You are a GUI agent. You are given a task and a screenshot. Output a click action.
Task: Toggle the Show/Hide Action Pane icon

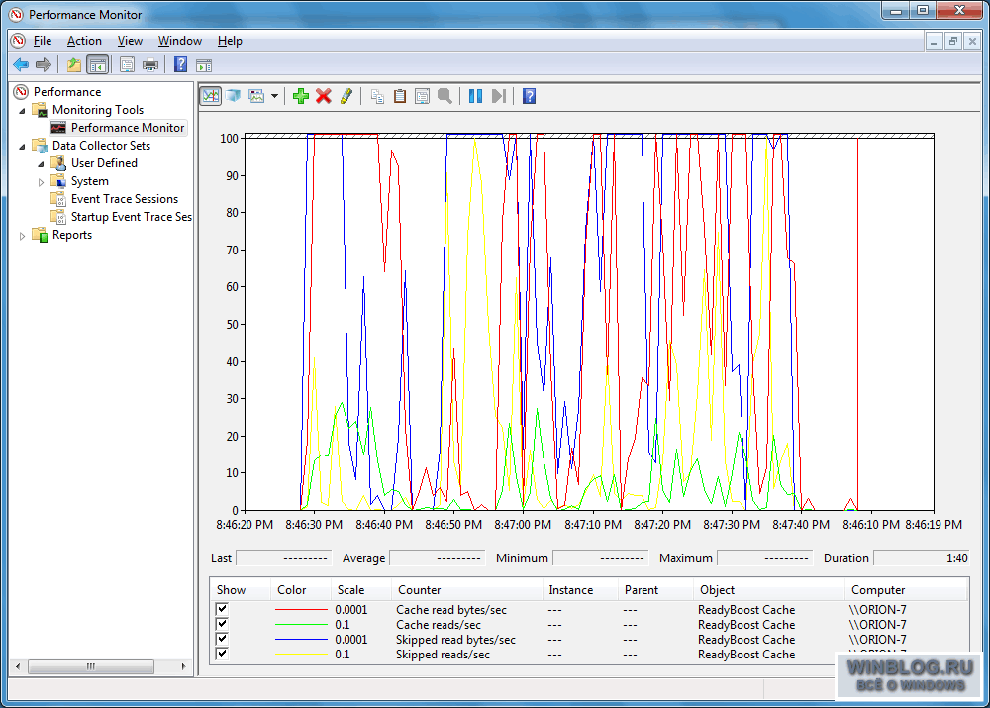[x=203, y=65]
